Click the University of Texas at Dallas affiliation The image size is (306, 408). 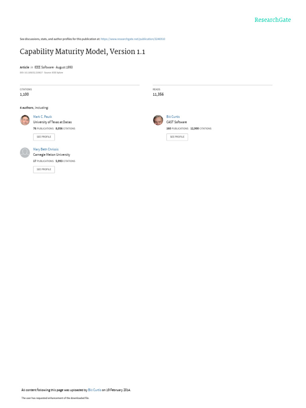(52, 122)
